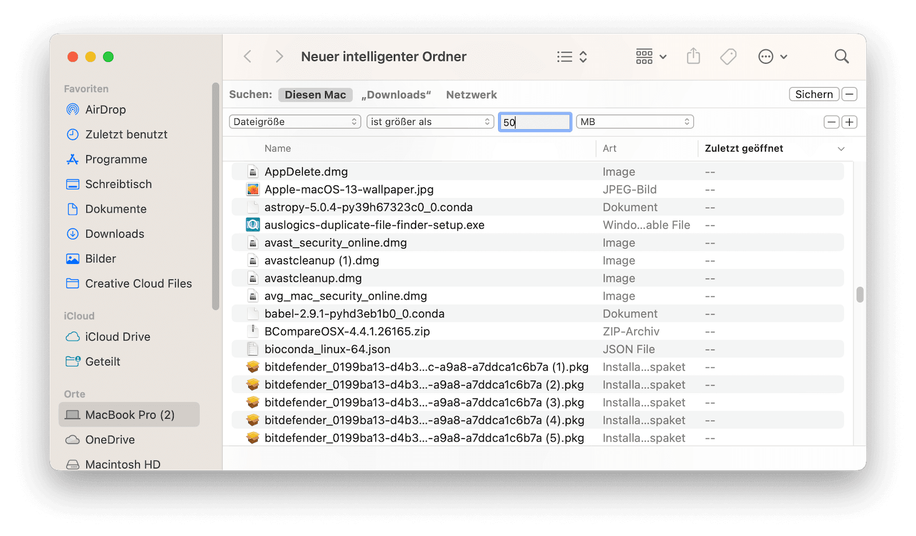Image resolution: width=916 pixels, height=536 pixels.
Task: Open AirDrop from the sidebar
Action: coord(106,109)
